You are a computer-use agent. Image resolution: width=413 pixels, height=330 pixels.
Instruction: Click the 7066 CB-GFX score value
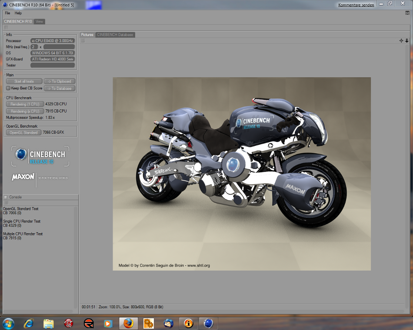(x=53, y=132)
